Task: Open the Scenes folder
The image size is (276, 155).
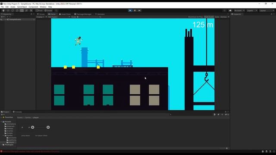Action: coord(9,131)
